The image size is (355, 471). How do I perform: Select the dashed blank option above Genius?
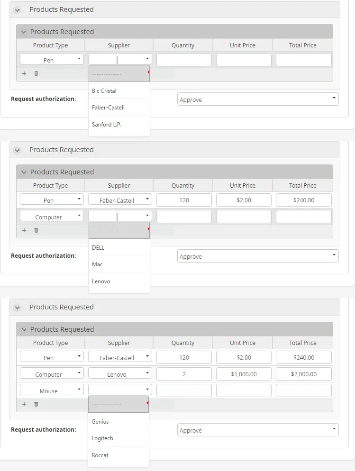pyautogui.click(x=118, y=404)
